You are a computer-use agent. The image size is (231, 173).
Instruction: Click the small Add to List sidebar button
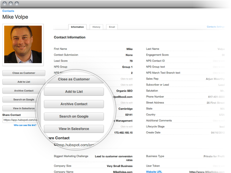24,82
